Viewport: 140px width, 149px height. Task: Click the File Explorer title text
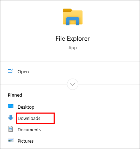pos(73,39)
